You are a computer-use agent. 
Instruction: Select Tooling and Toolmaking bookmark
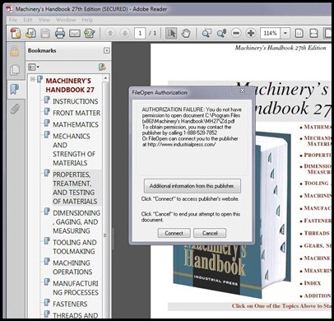pyautogui.click(x=75, y=247)
